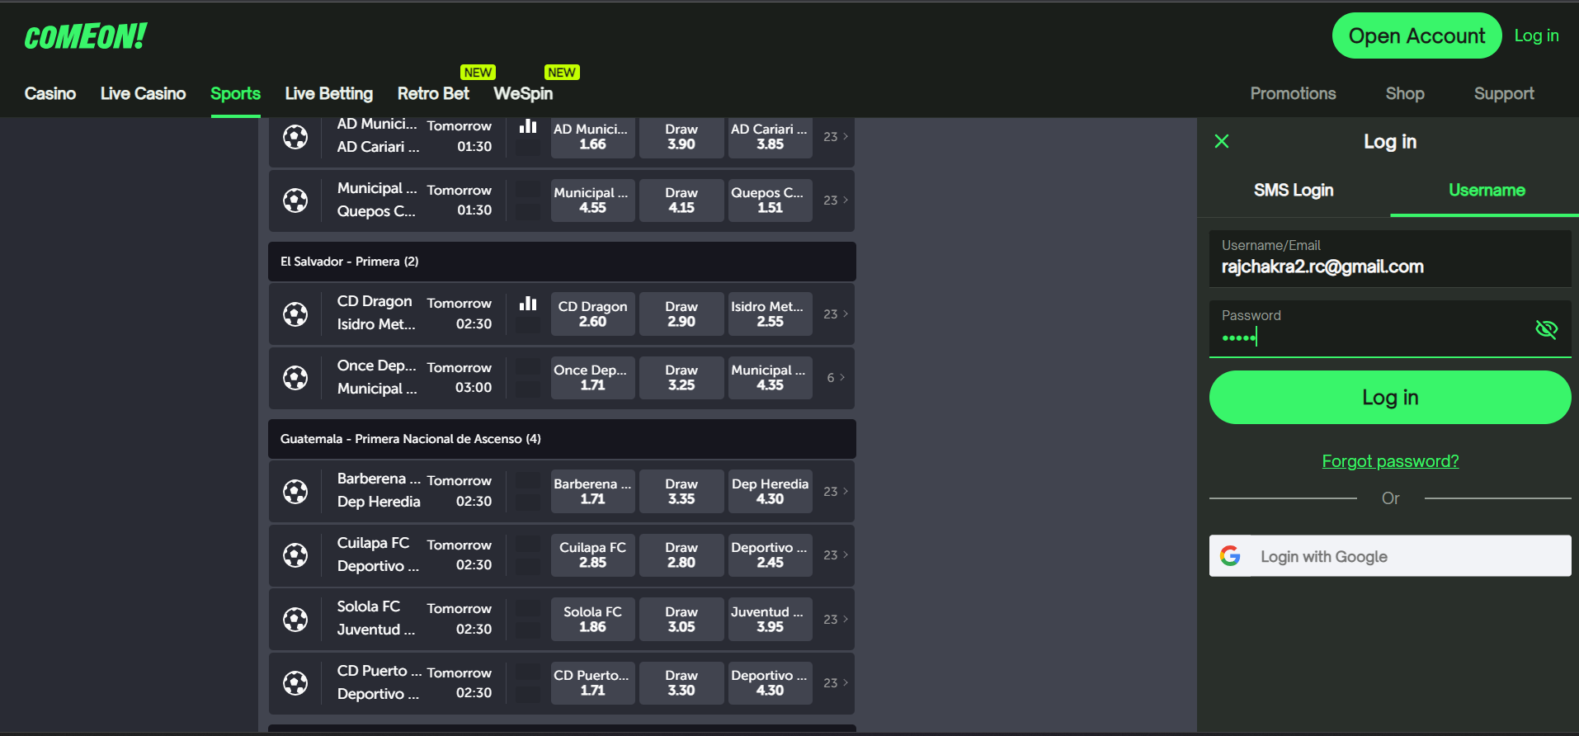This screenshot has height=736, width=1579.
Task: Expand 6 more markets for Once Deportivo match
Action: (836, 377)
